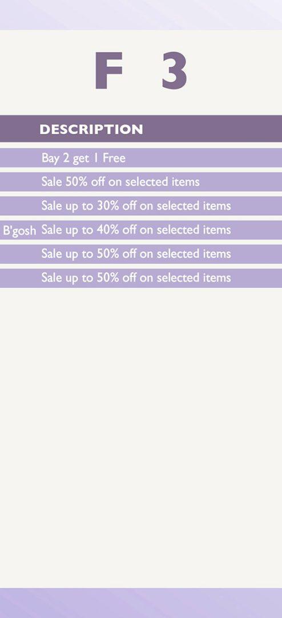Click the word "Free" in first row
282x618 pixels.
coord(114,158)
